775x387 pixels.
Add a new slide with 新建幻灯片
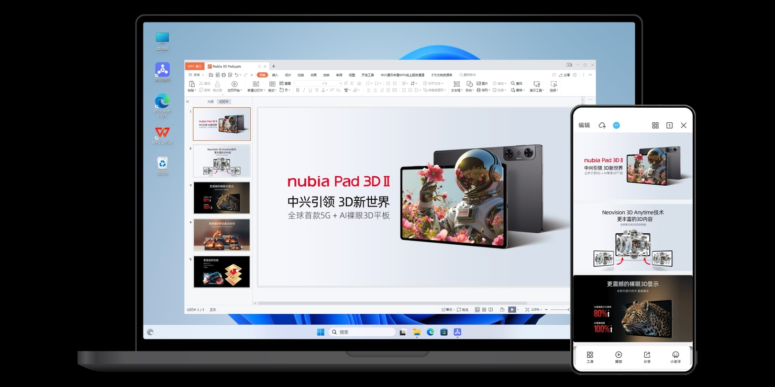point(256,86)
